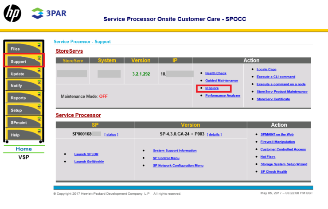Open the Hot Fixes link

click(x=268, y=157)
